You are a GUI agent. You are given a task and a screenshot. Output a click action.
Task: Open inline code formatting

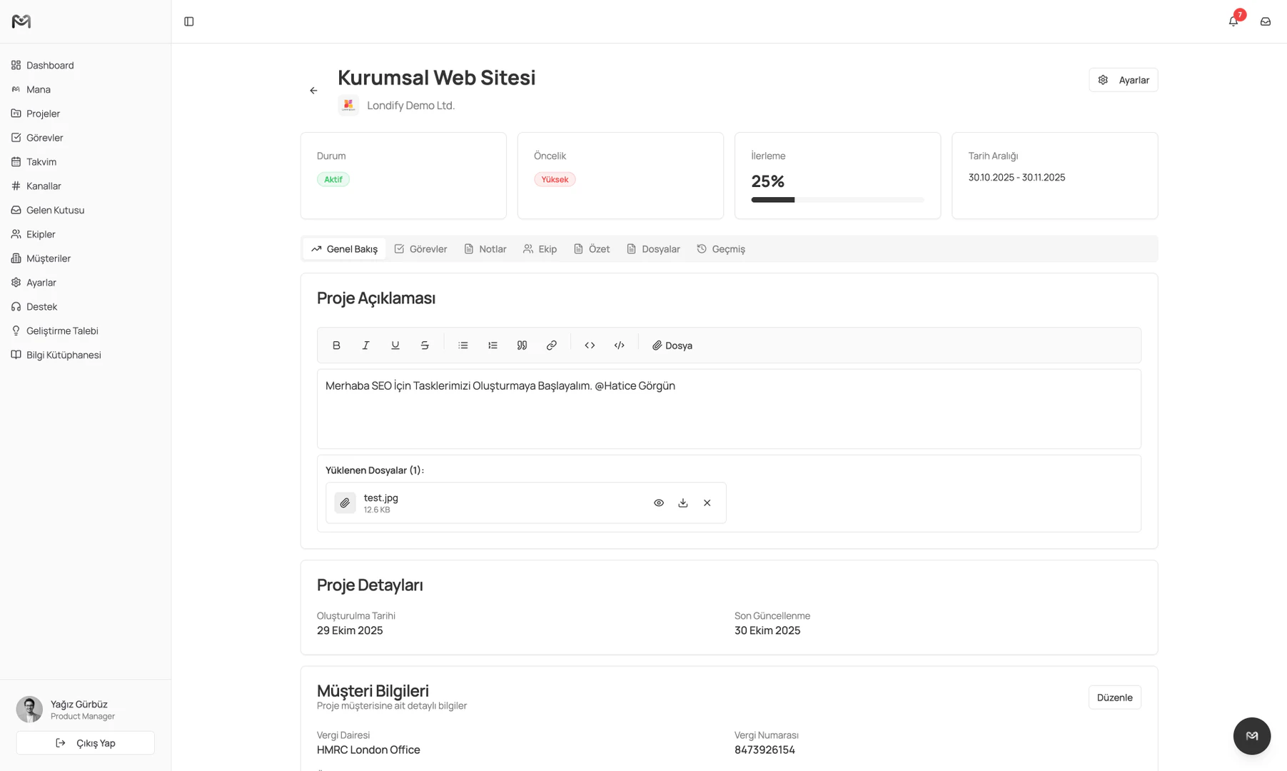[590, 345]
